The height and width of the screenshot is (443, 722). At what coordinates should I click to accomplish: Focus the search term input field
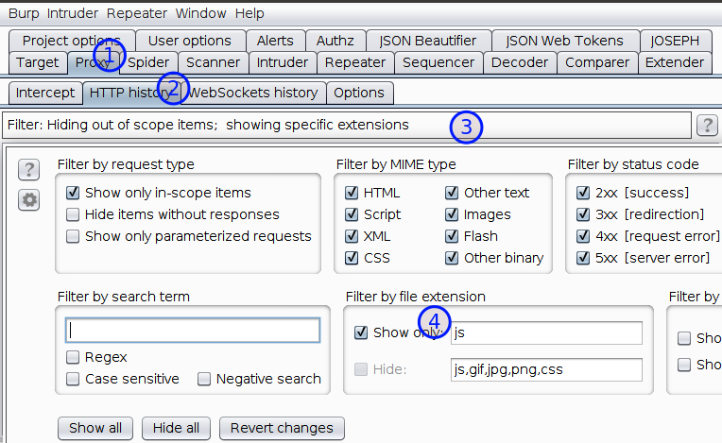(x=193, y=331)
